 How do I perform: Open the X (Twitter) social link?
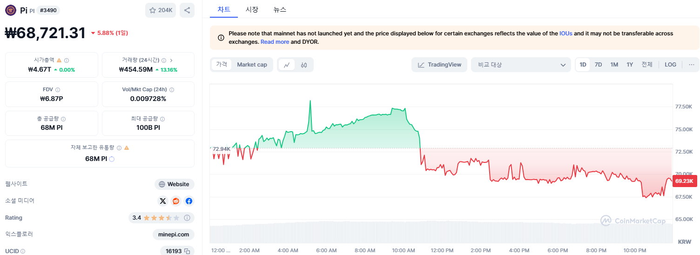point(163,201)
